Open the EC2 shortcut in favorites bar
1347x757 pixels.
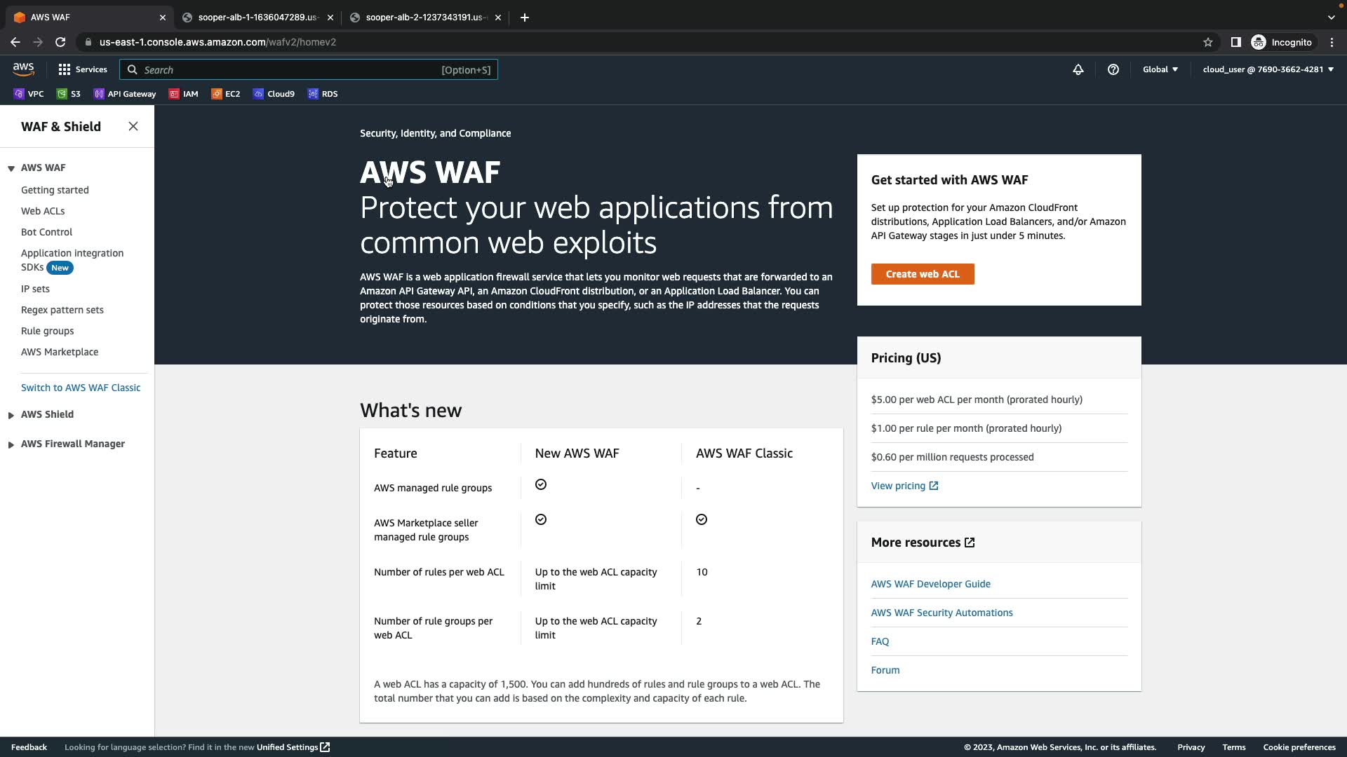pyautogui.click(x=225, y=94)
